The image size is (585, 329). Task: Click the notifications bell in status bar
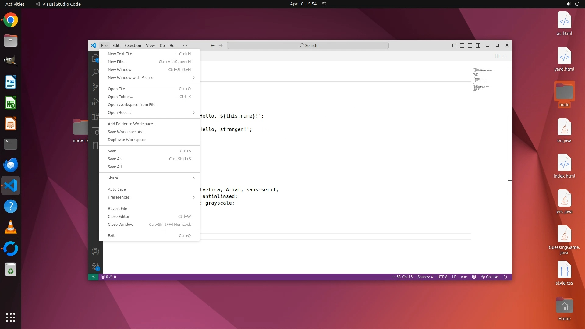(x=505, y=277)
